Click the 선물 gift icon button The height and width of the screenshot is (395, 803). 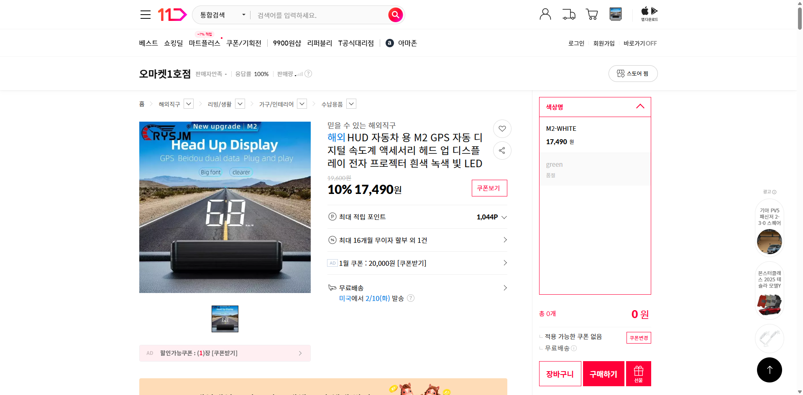tap(638, 373)
